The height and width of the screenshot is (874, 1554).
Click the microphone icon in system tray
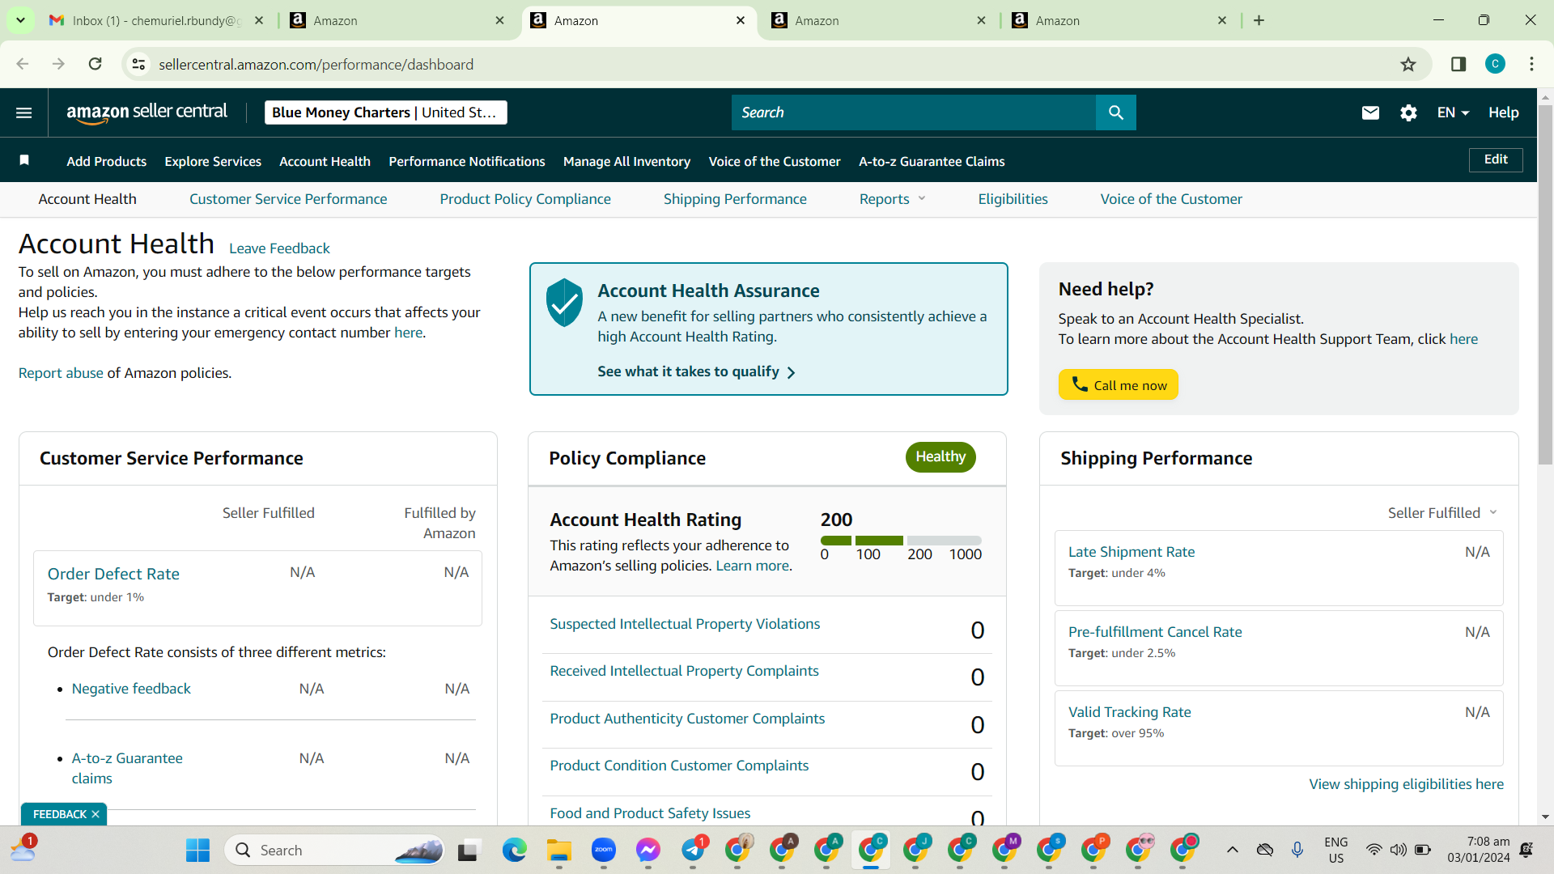click(1297, 849)
